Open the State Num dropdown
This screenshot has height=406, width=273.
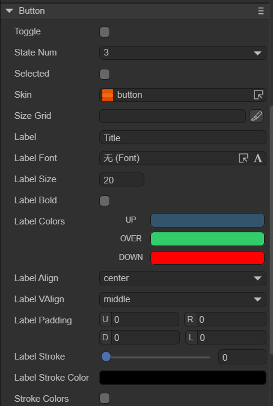(183, 53)
